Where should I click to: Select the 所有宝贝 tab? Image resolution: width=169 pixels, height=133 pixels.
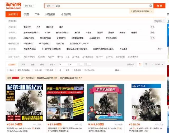click(x=13, y=14)
